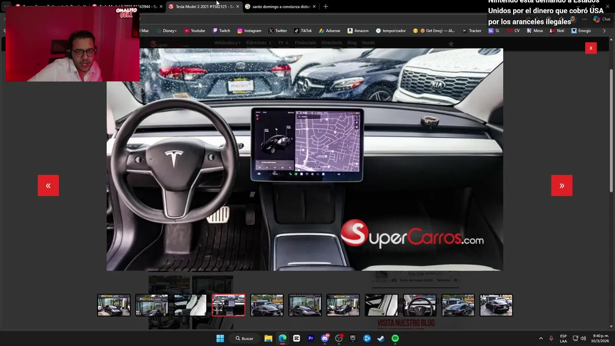Show hidden system tray icons
The height and width of the screenshot is (346, 615).
(x=541, y=338)
